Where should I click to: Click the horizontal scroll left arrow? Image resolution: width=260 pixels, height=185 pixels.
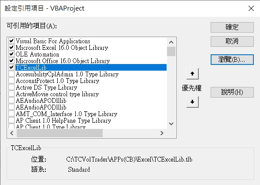[x=12, y=133]
